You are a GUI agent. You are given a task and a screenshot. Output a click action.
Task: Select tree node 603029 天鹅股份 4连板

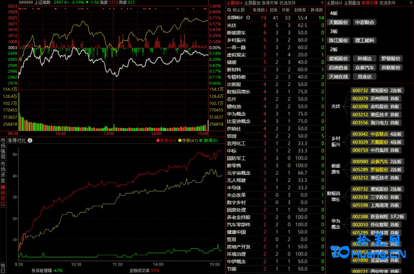[377, 142]
